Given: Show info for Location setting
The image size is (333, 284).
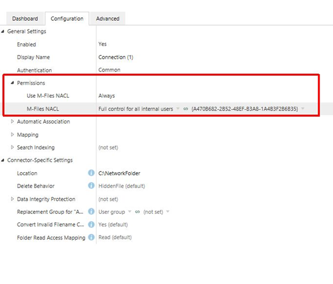Looking at the screenshot, I should coord(91,173).
